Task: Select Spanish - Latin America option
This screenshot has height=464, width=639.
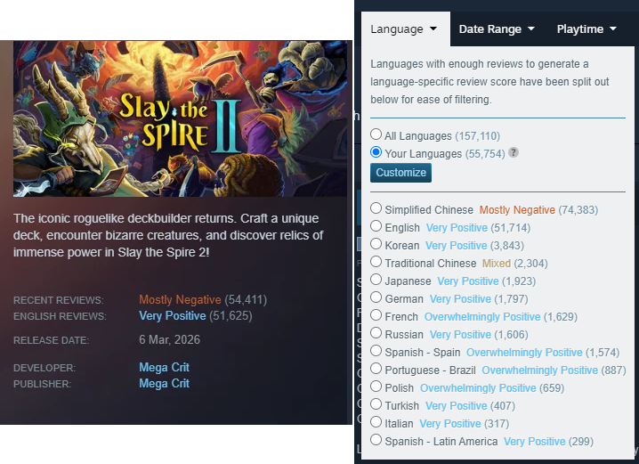Action: (x=376, y=440)
